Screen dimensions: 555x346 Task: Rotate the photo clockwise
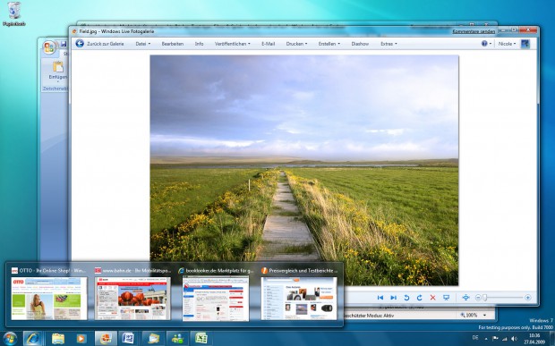click(x=420, y=298)
